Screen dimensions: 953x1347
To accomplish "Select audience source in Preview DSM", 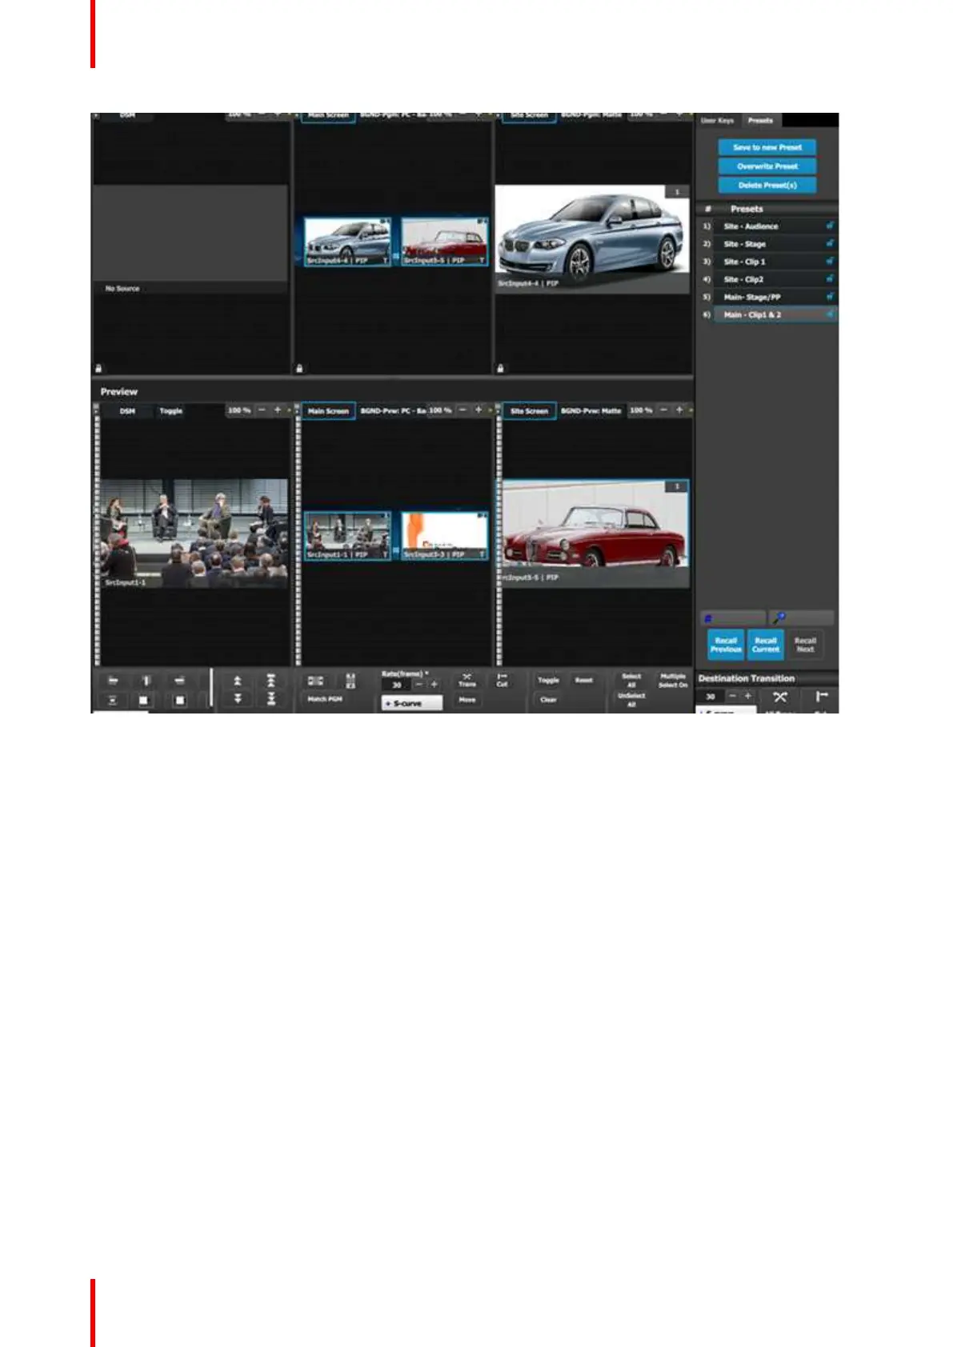I will [193, 534].
